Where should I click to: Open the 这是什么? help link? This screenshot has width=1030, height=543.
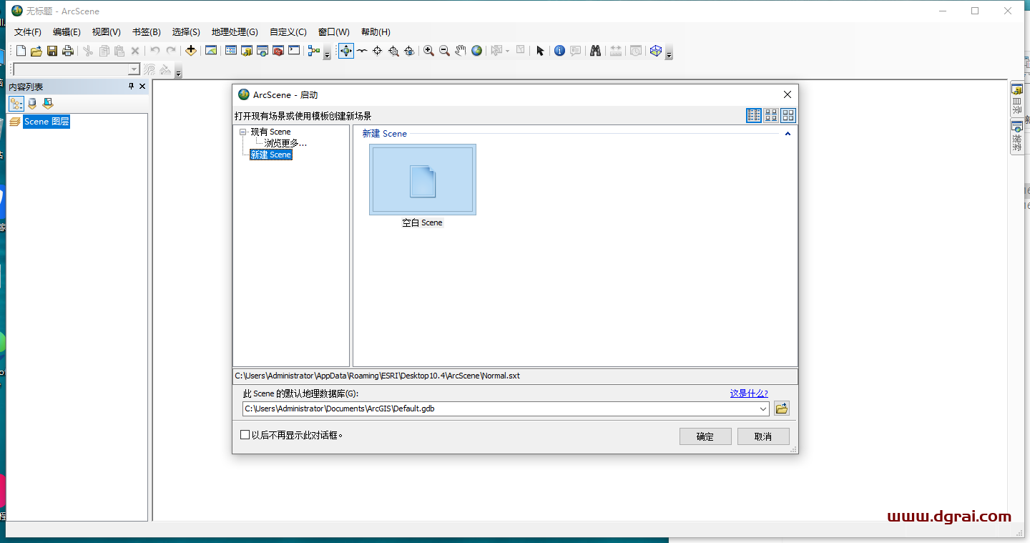[749, 393]
